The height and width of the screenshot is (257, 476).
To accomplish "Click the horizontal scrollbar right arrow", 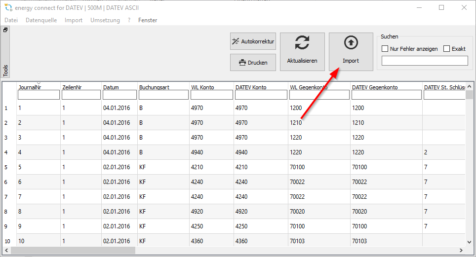I will tap(461, 250).
